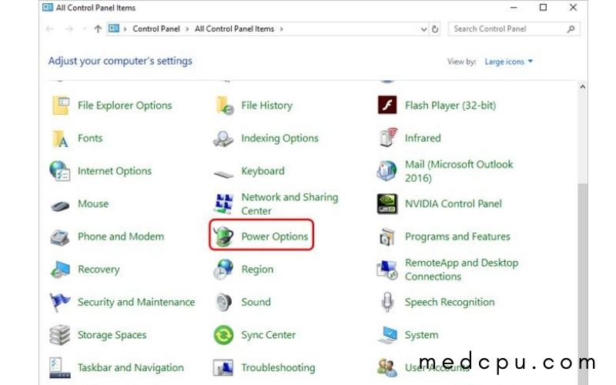Click the search magnifier icon
The image size is (616, 385).
pyautogui.click(x=571, y=29)
